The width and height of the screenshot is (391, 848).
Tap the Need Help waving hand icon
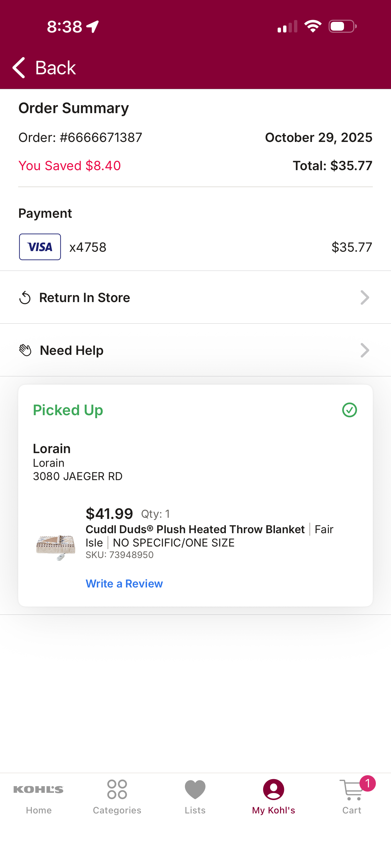point(25,350)
